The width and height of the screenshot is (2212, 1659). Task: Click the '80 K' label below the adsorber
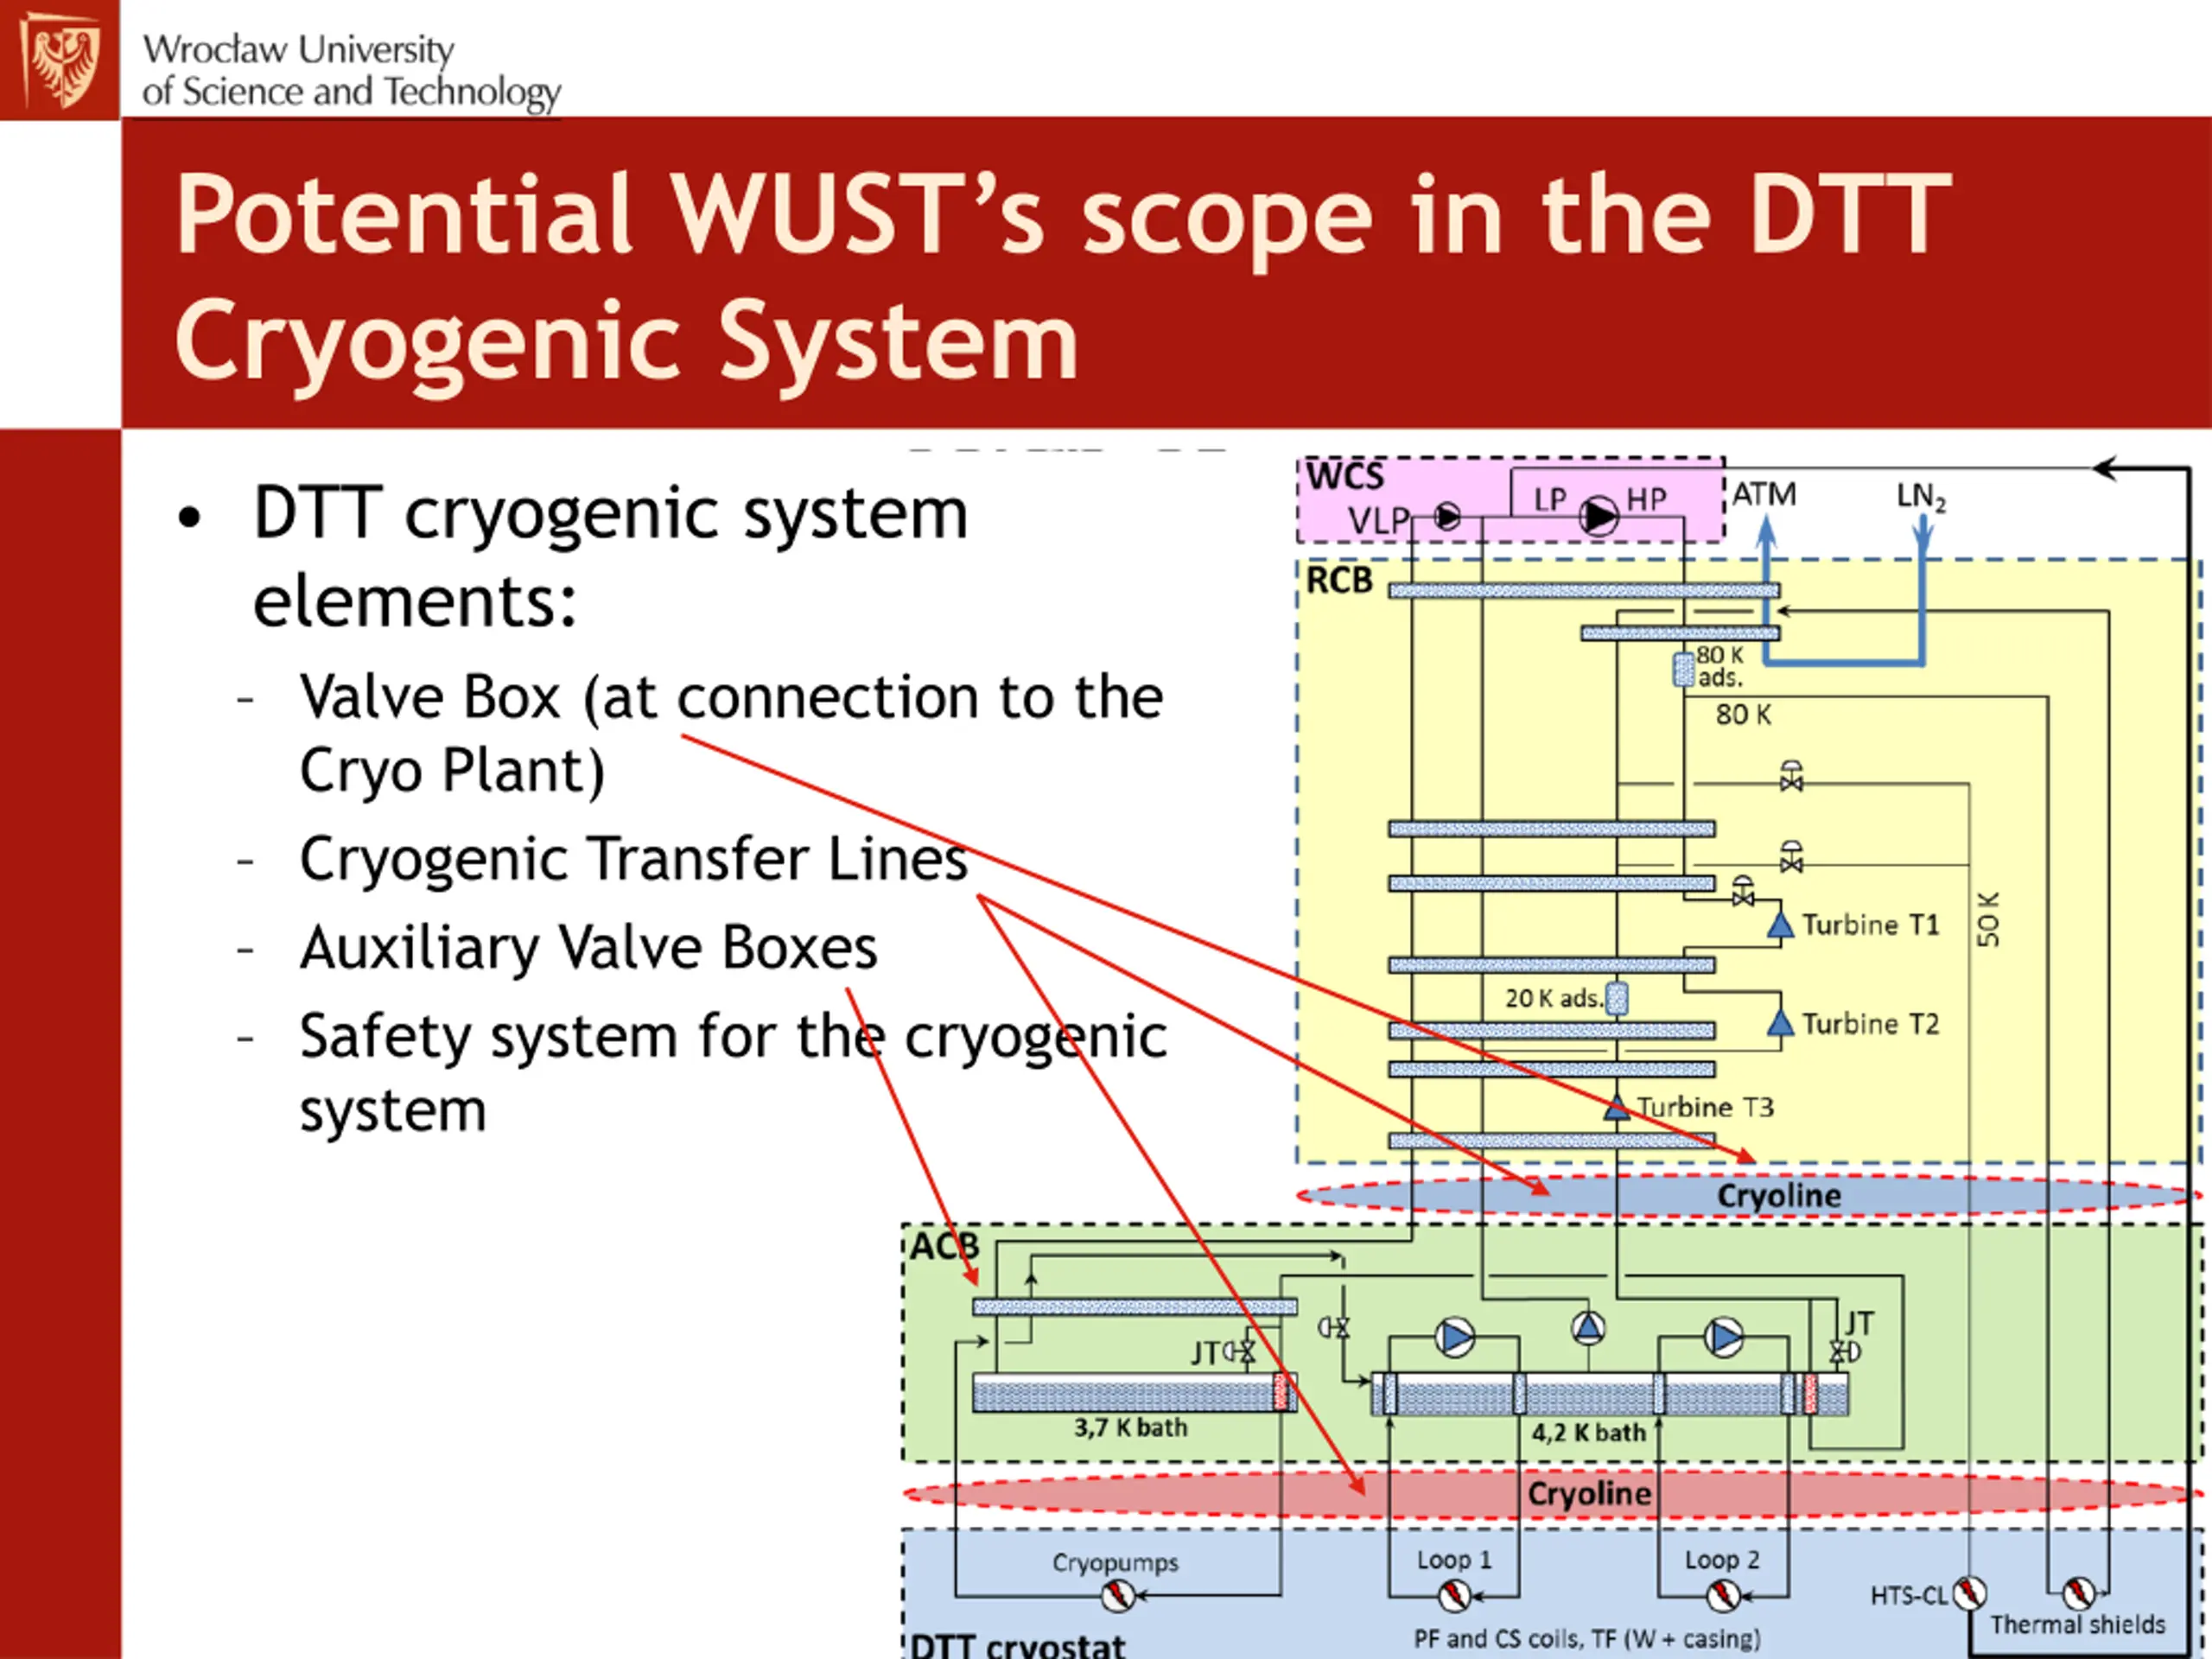tap(1743, 714)
